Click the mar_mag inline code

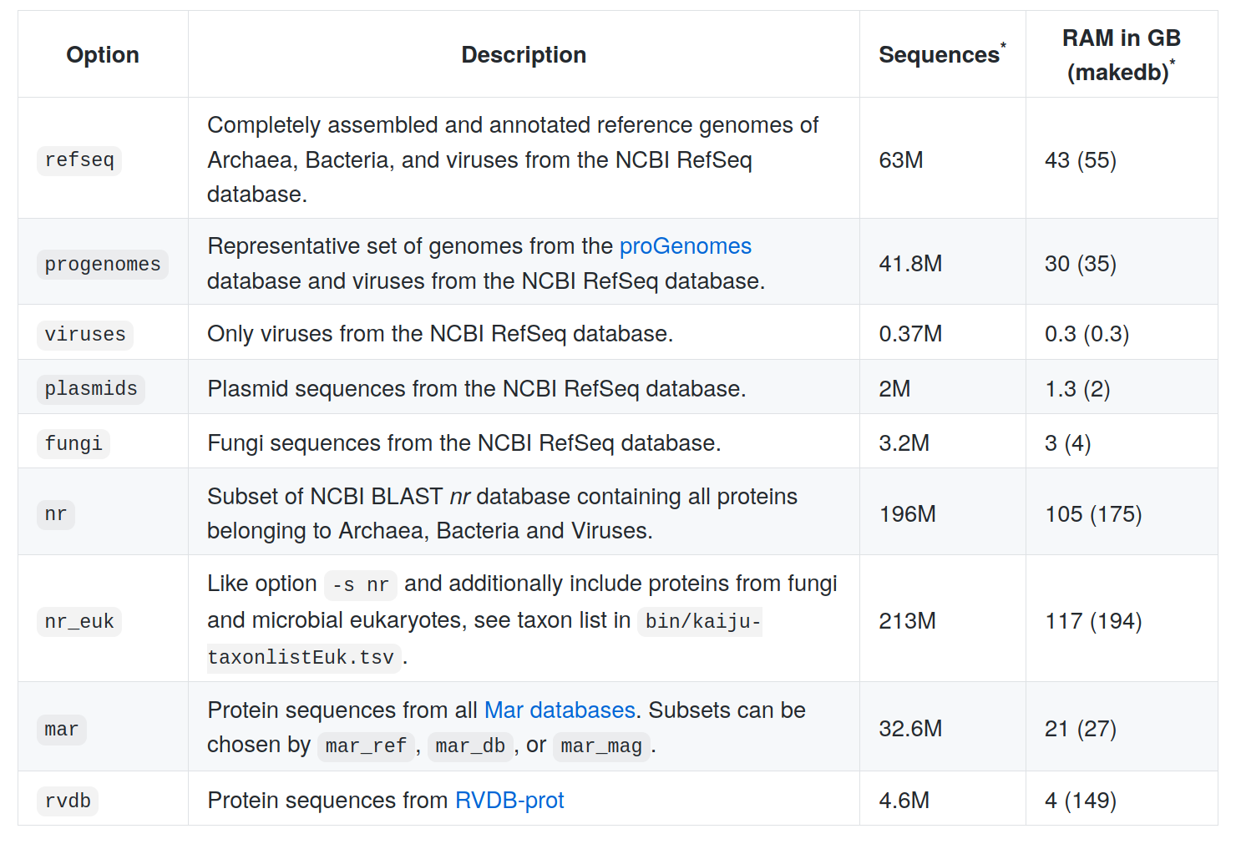[601, 745]
